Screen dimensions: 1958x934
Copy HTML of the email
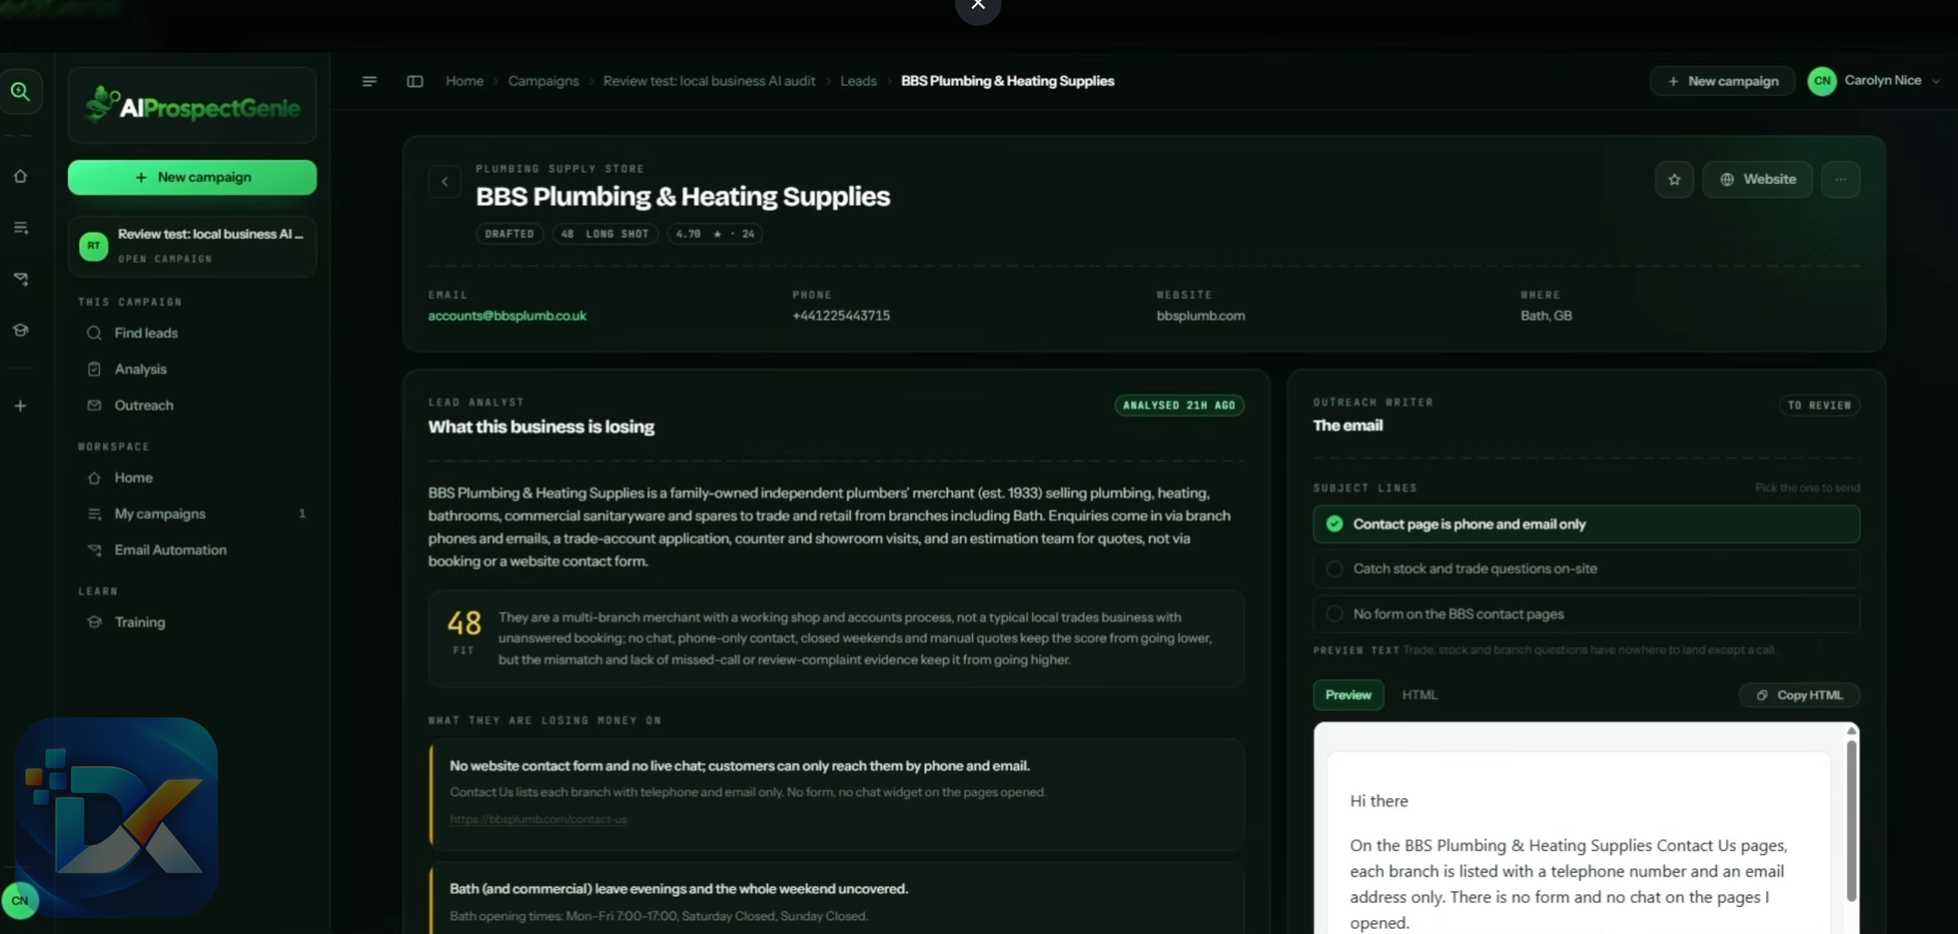pos(1798,695)
